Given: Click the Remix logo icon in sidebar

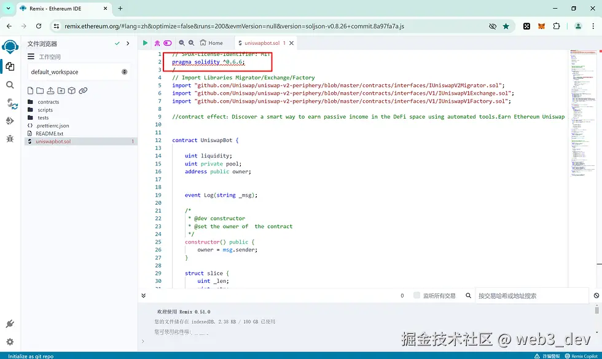Looking at the screenshot, I should coord(10,47).
